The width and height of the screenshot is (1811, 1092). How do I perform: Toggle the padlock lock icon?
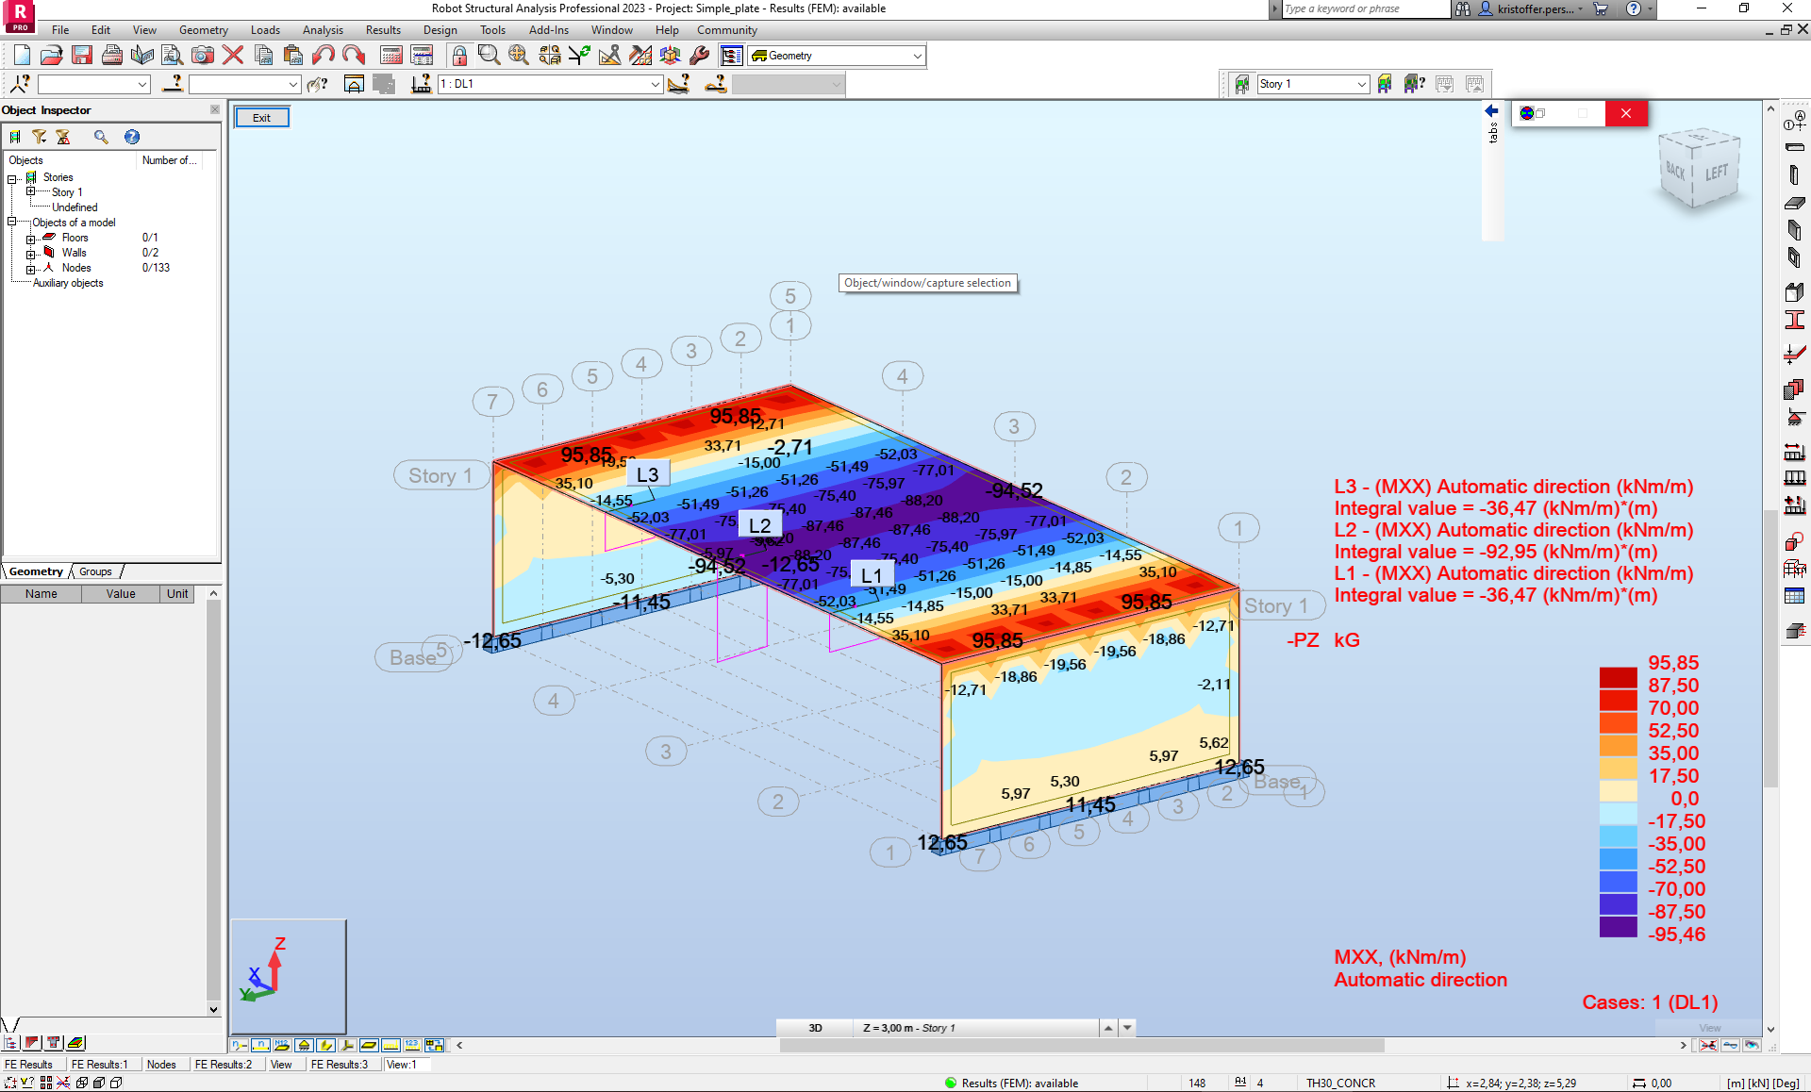pyautogui.click(x=459, y=55)
